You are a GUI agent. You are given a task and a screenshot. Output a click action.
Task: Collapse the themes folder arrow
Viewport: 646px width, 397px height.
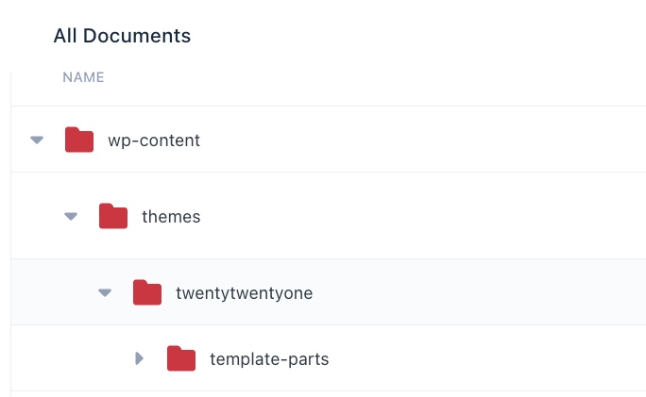coord(71,216)
